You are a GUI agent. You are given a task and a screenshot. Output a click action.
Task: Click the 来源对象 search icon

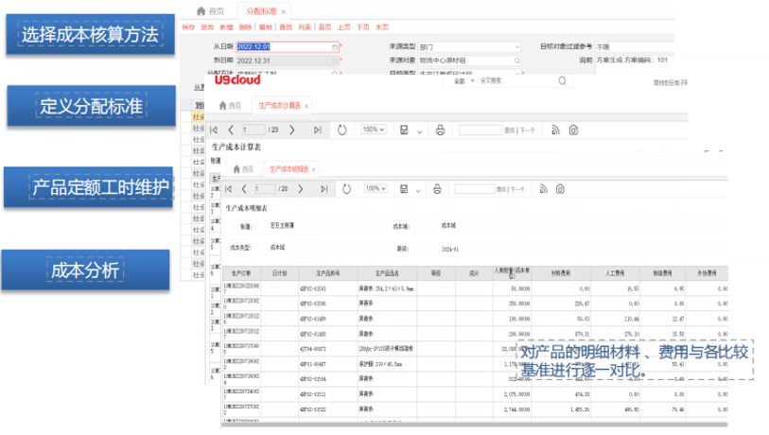(x=517, y=60)
